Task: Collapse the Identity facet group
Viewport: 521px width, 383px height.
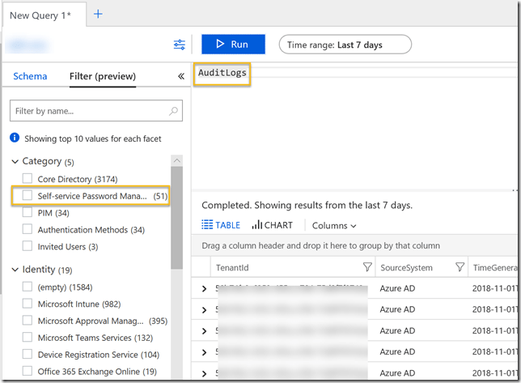Action: point(15,270)
